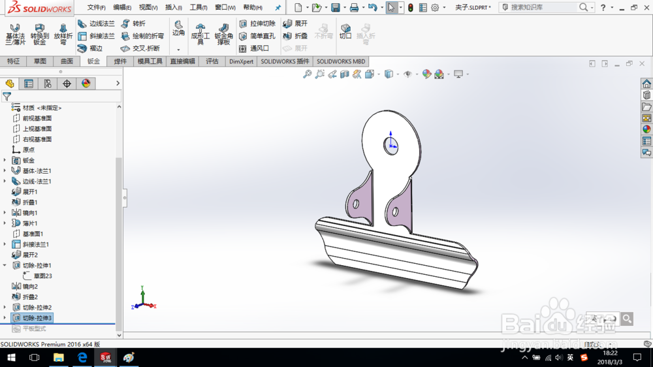Screen dimensions: 653x367
Task: Select Extruded Cut (拉伸切除)
Action: 257,24
